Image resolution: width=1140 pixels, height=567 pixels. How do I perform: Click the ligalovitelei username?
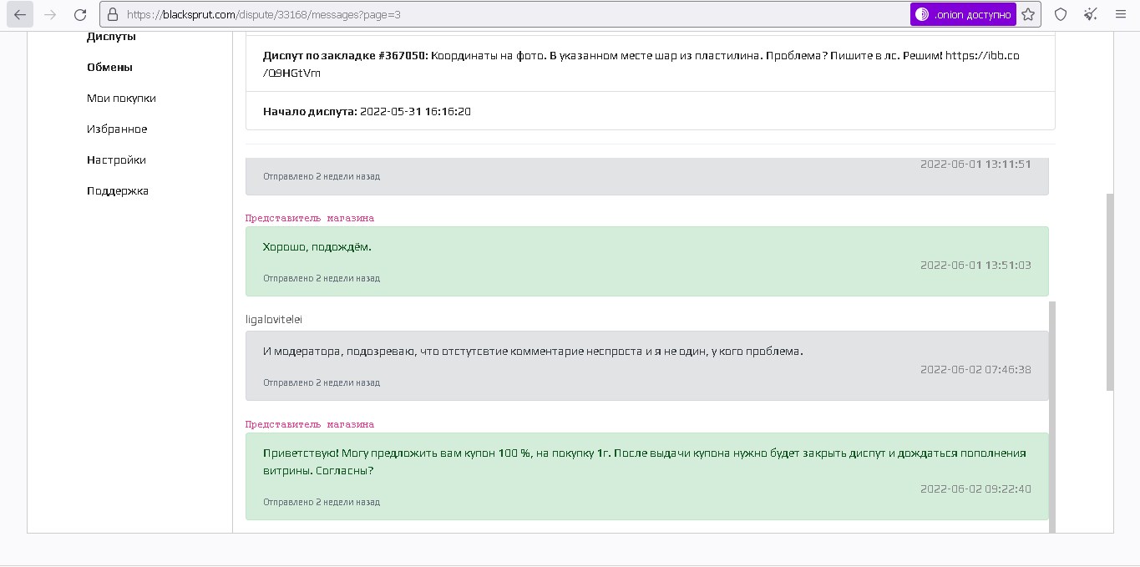[273, 320]
